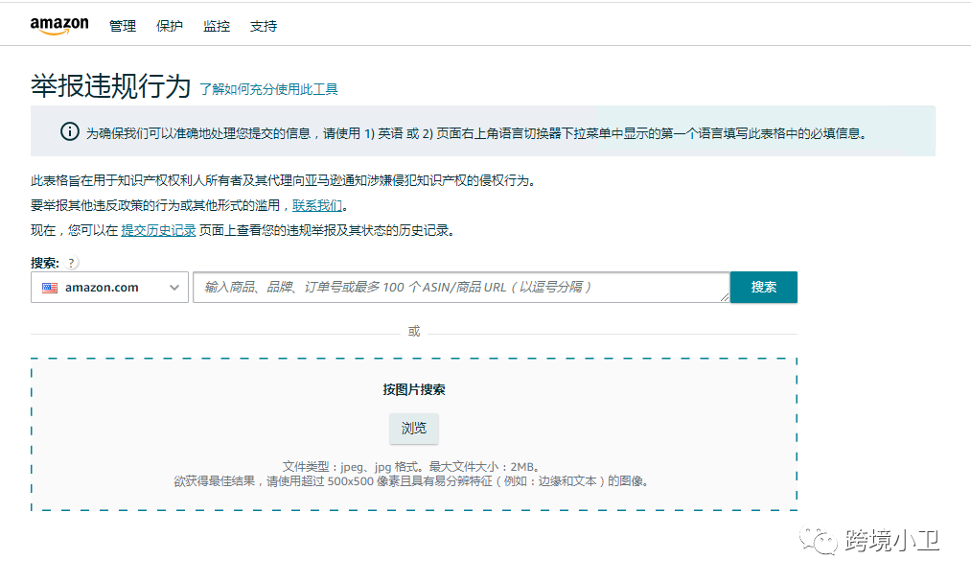Follow the 联系我们 link
Image resolution: width=971 pixels, height=583 pixels.
click(317, 206)
